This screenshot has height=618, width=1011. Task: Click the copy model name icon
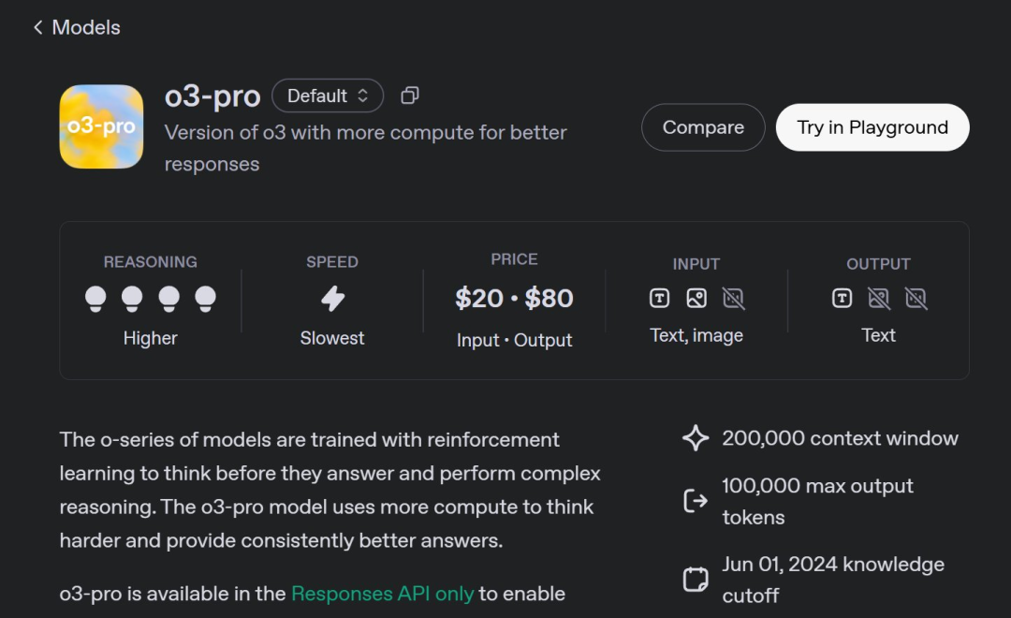pos(410,96)
